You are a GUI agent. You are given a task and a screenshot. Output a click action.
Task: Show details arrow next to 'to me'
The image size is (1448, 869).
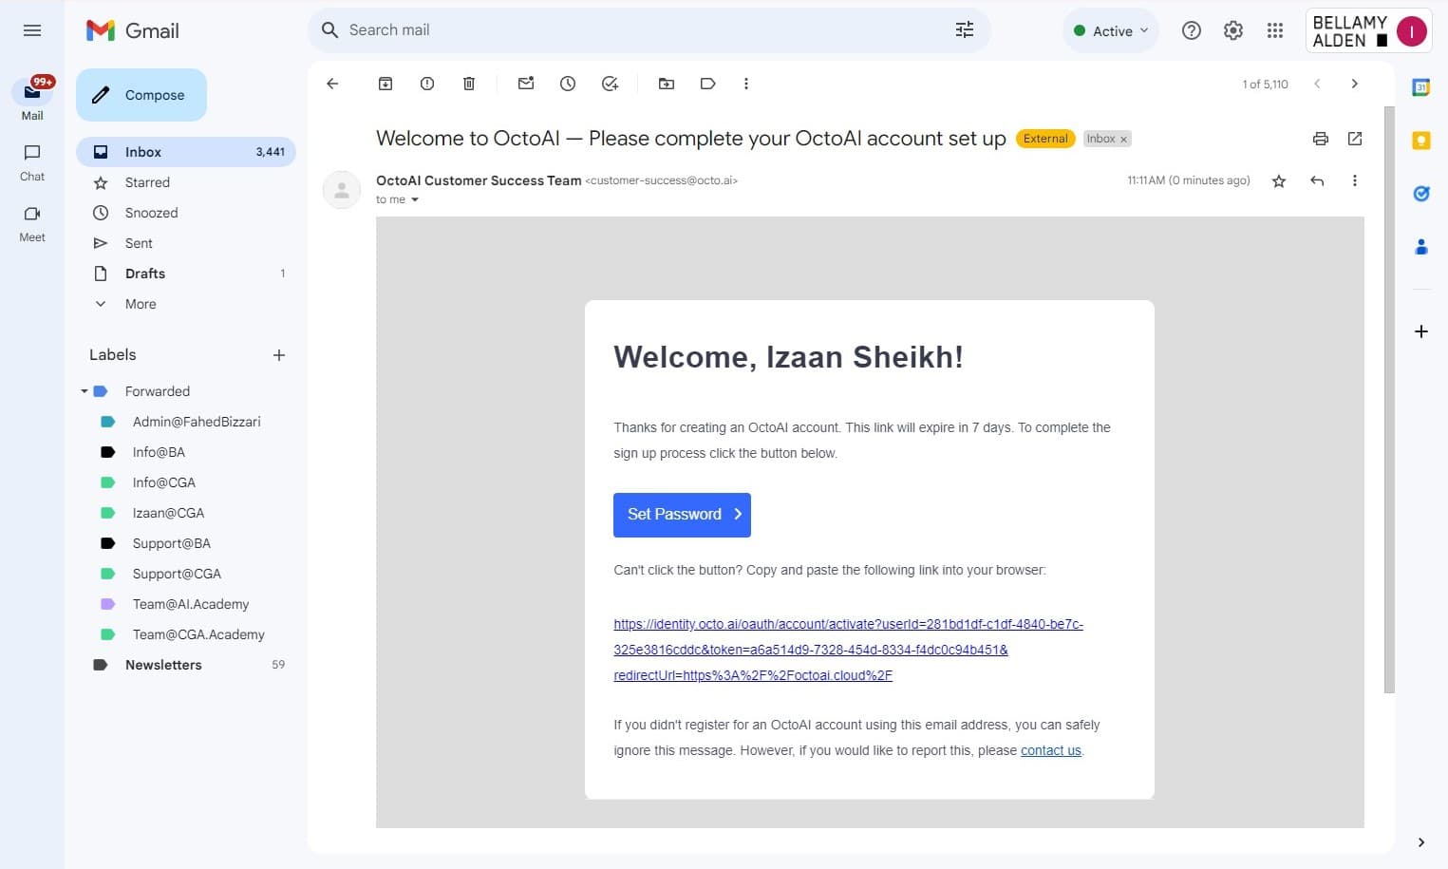pyautogui.click(x=415, y=199)
